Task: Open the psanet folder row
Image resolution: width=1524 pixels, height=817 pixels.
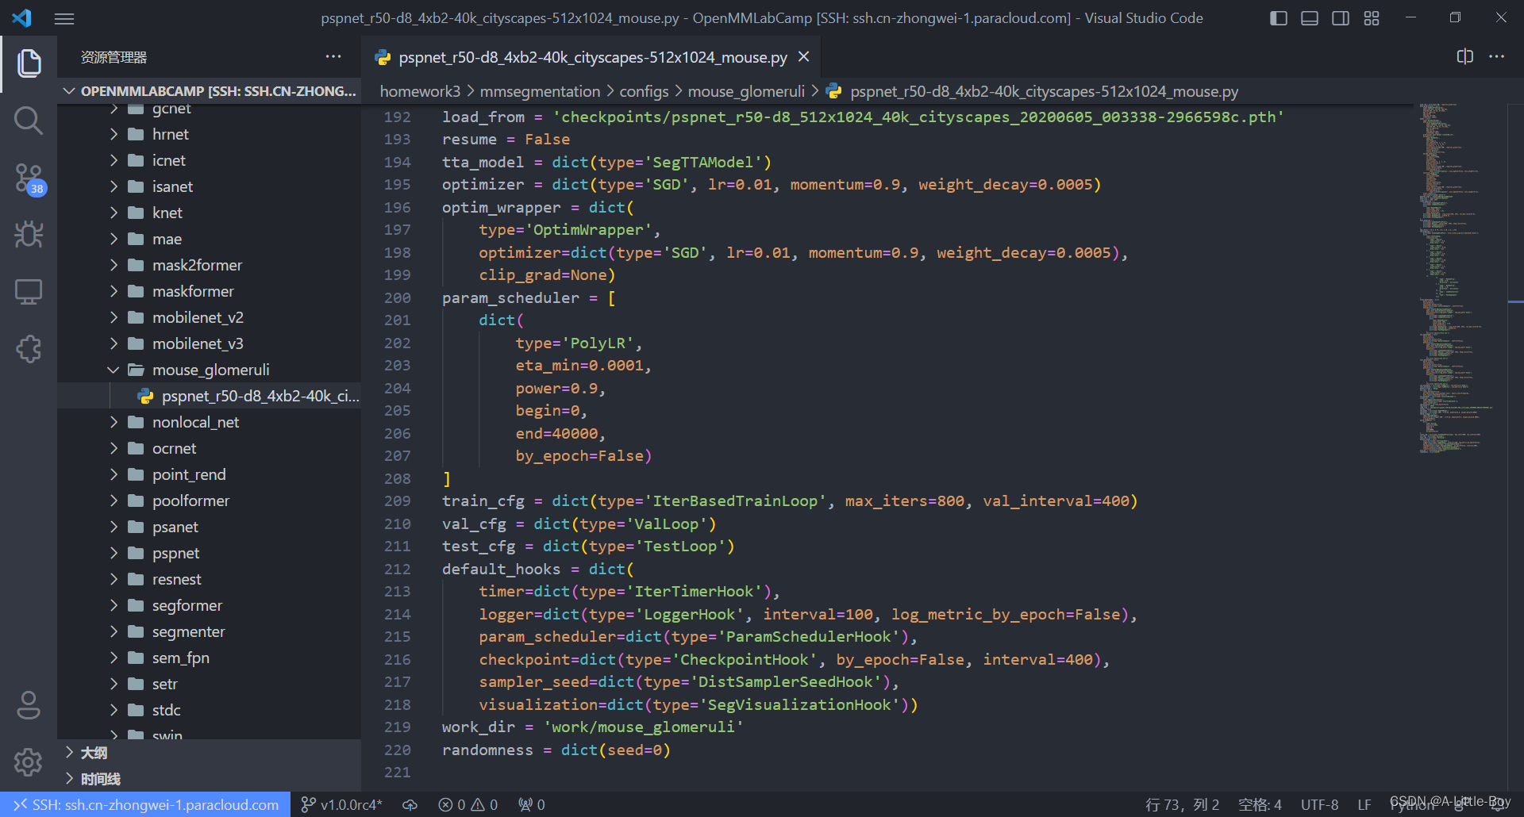Action: pos(210,527)
